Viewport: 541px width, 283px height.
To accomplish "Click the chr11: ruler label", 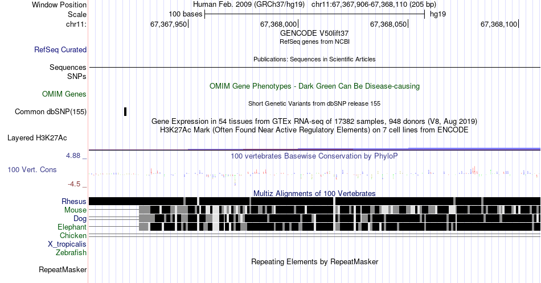I will click(76, 24).
